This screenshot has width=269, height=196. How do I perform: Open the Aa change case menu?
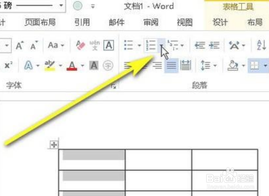point(56,46)
